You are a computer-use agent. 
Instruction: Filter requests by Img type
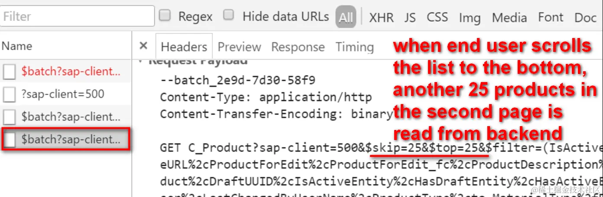(470, 18)
